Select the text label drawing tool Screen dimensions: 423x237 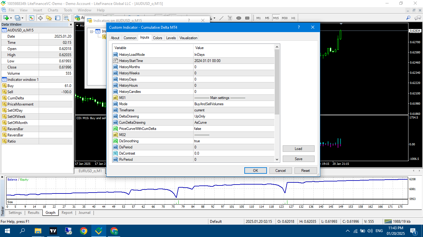point(230,18)
